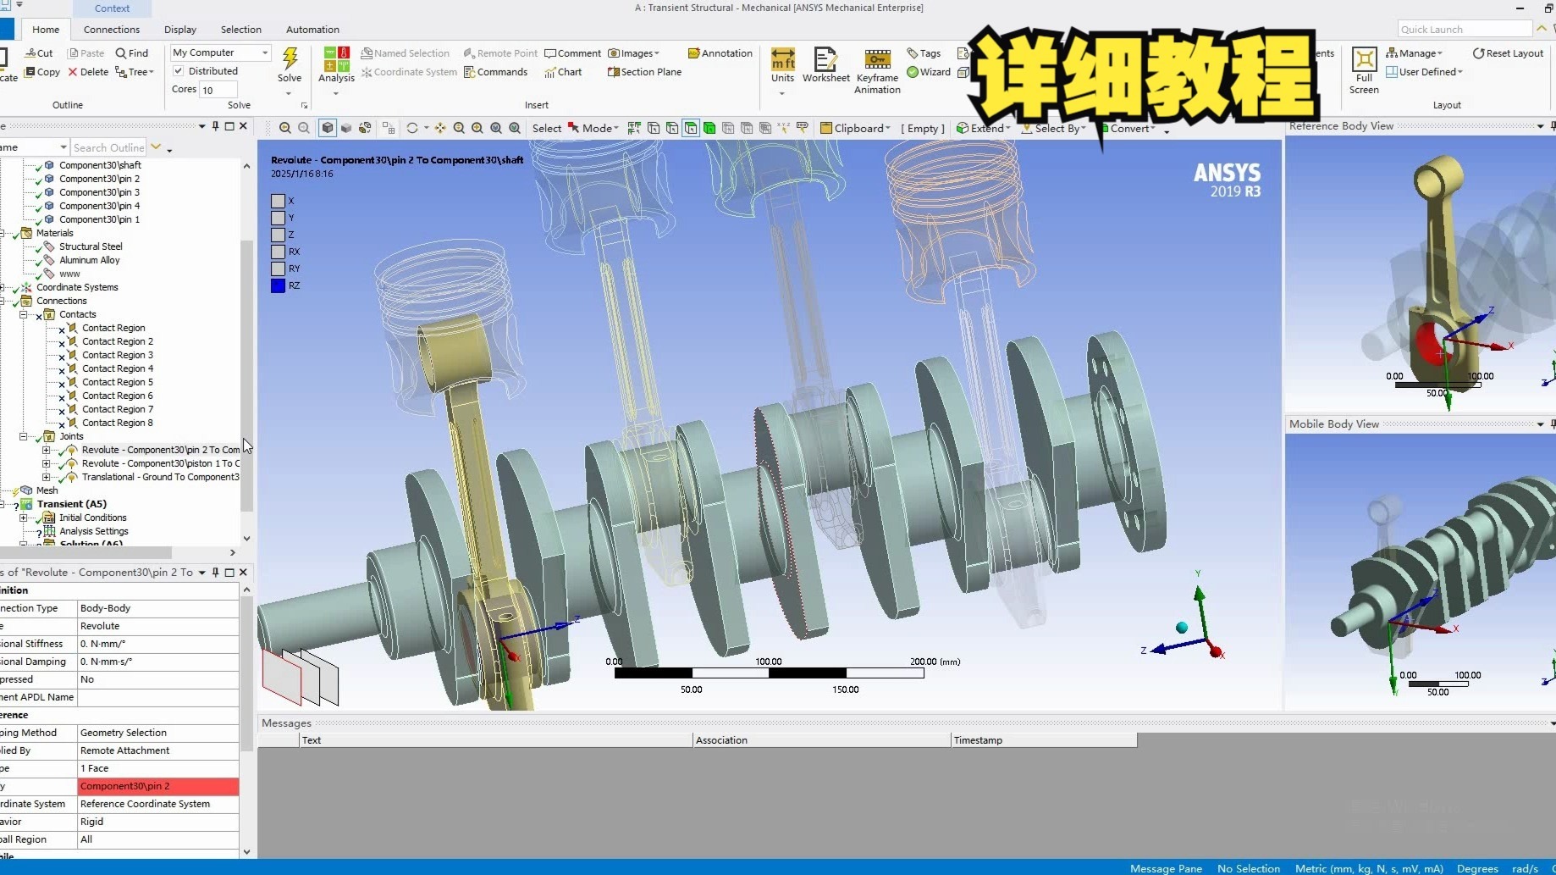Click the Box Zoom magnifier icon

477,128
